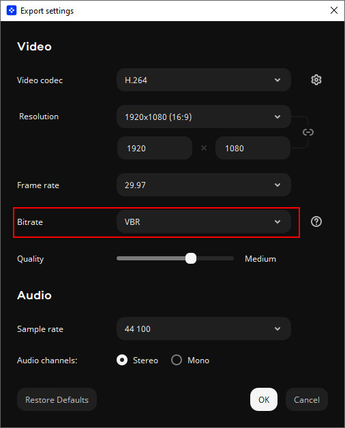Viewport: 345px width, 428px height.
Task: Click the width field showing 1920
Action: pos(155,148)
